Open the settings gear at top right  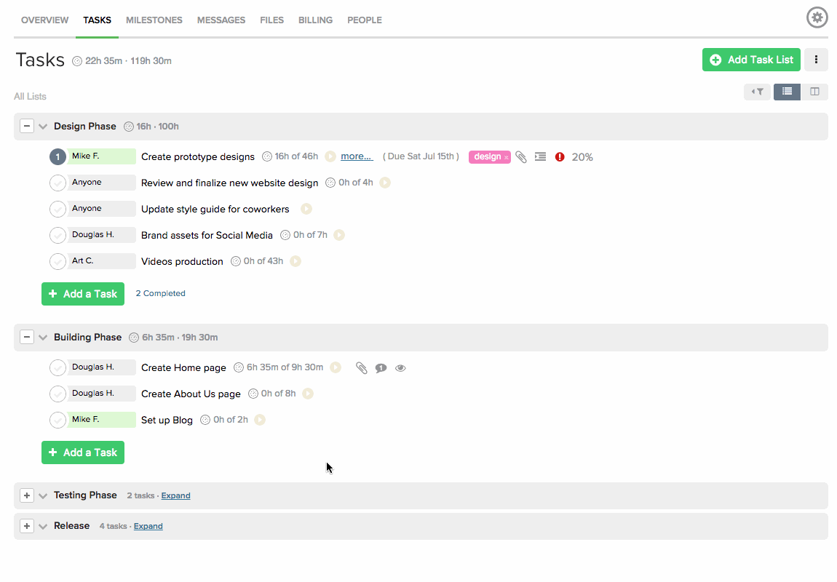tap(817, 17)
